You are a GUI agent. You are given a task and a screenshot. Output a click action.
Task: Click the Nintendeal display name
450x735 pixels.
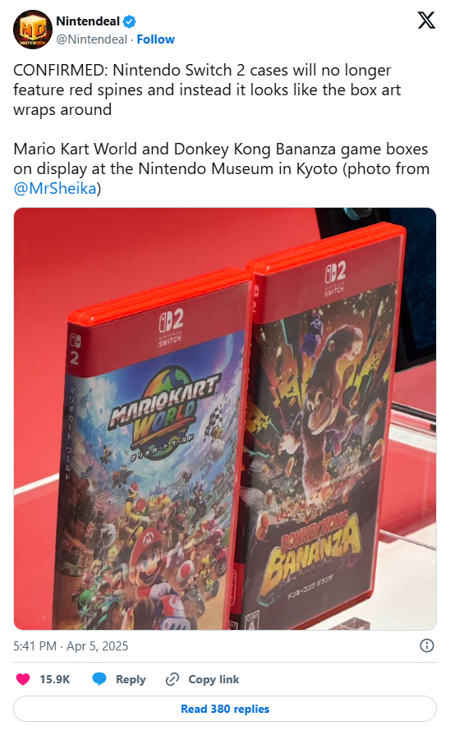coord(88,21)
